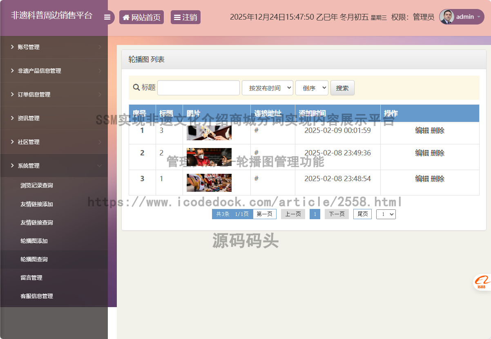Open the 按发布时间 sort field dropdown
The image size is (491, 339).
point(267,88)
